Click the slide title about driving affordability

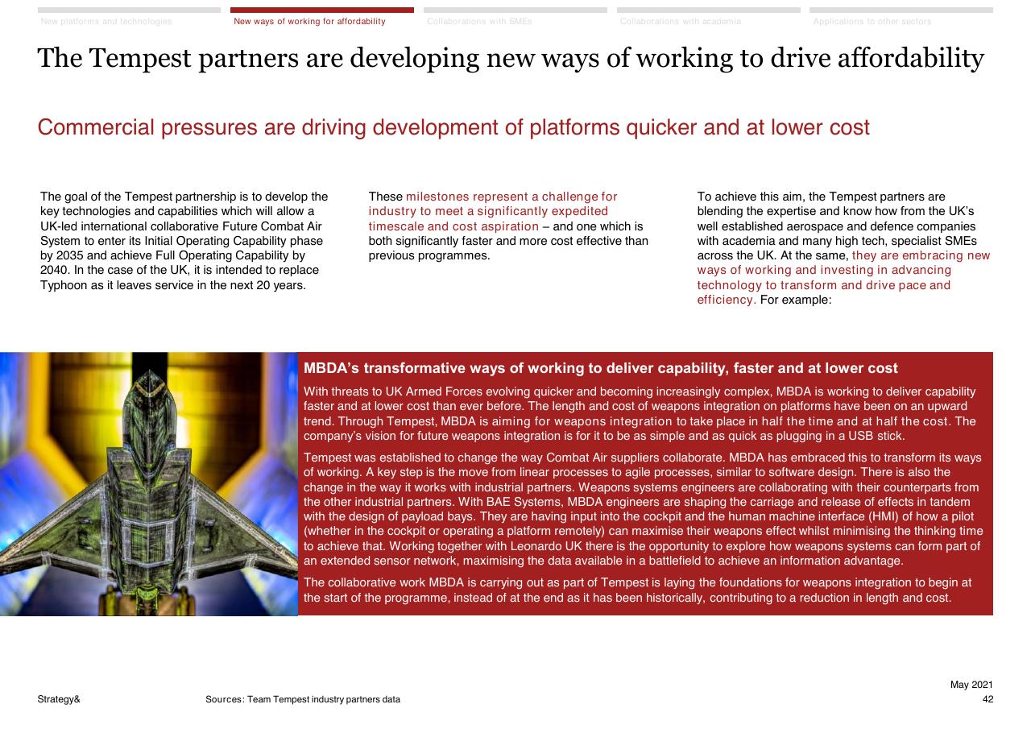tap(511, 59)
